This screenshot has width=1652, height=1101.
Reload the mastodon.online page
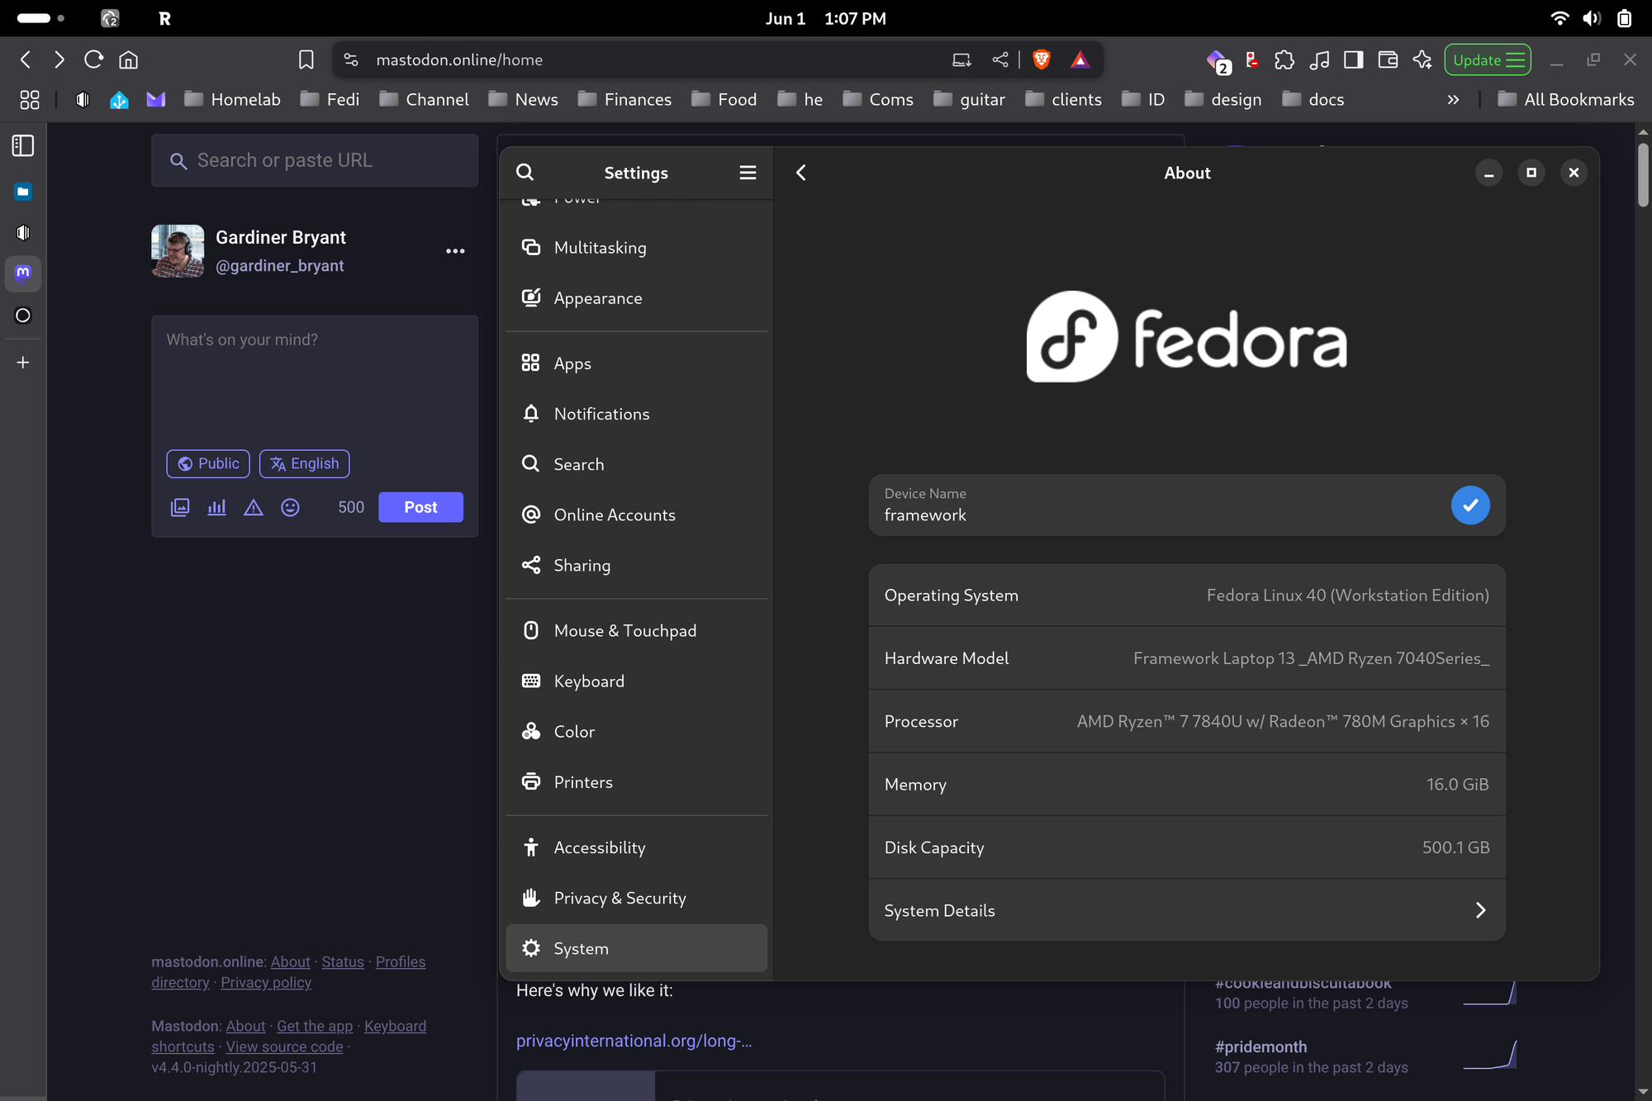[x=94, y=59]
